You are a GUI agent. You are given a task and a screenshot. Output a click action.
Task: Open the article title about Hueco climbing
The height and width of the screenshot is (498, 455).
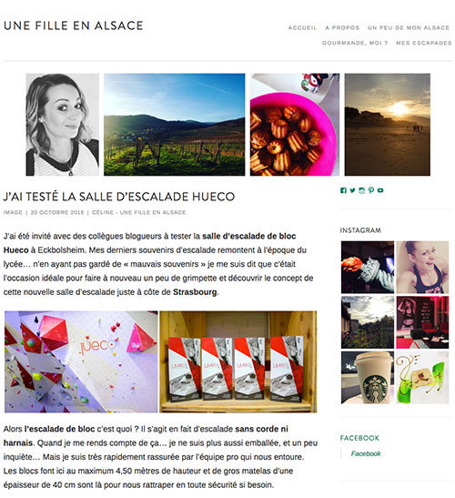click(x=119, y=197)
